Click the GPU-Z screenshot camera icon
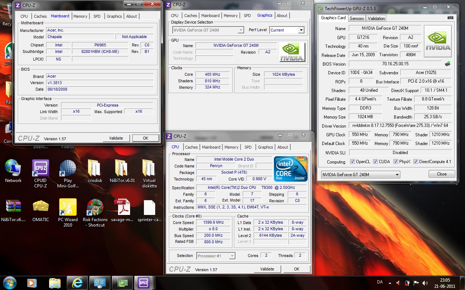The width and height of the screenshot is (465, 290). tap(450, 18)
